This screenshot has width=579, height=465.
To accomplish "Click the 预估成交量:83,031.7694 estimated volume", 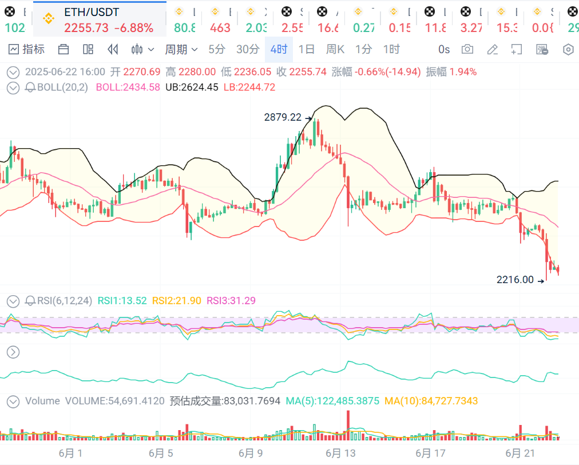I will click(x=225, y=401).
